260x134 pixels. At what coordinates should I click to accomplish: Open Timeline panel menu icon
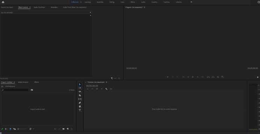[106, 82]
